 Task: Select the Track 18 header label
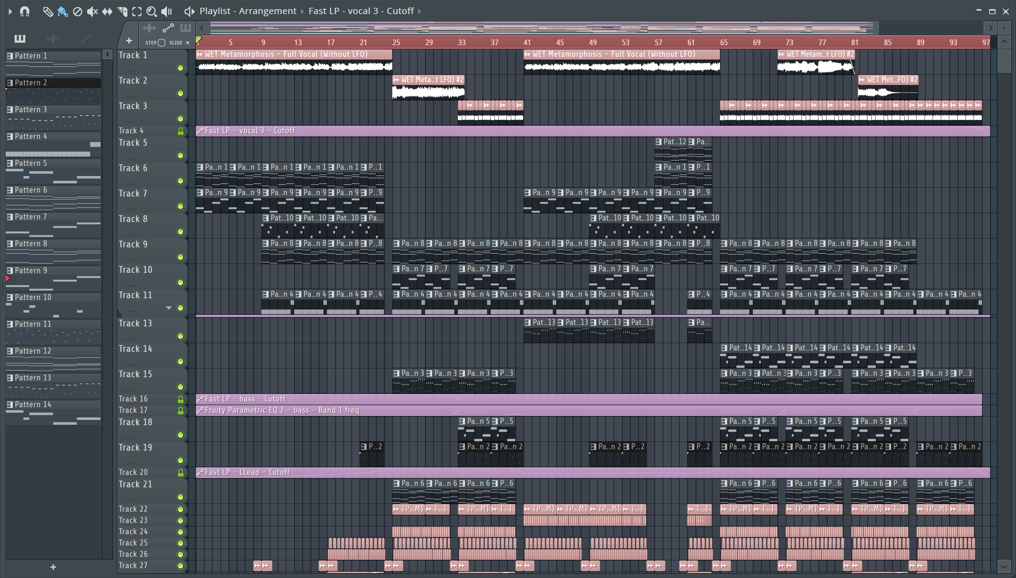pyautogui.click(x=135, y=422)
